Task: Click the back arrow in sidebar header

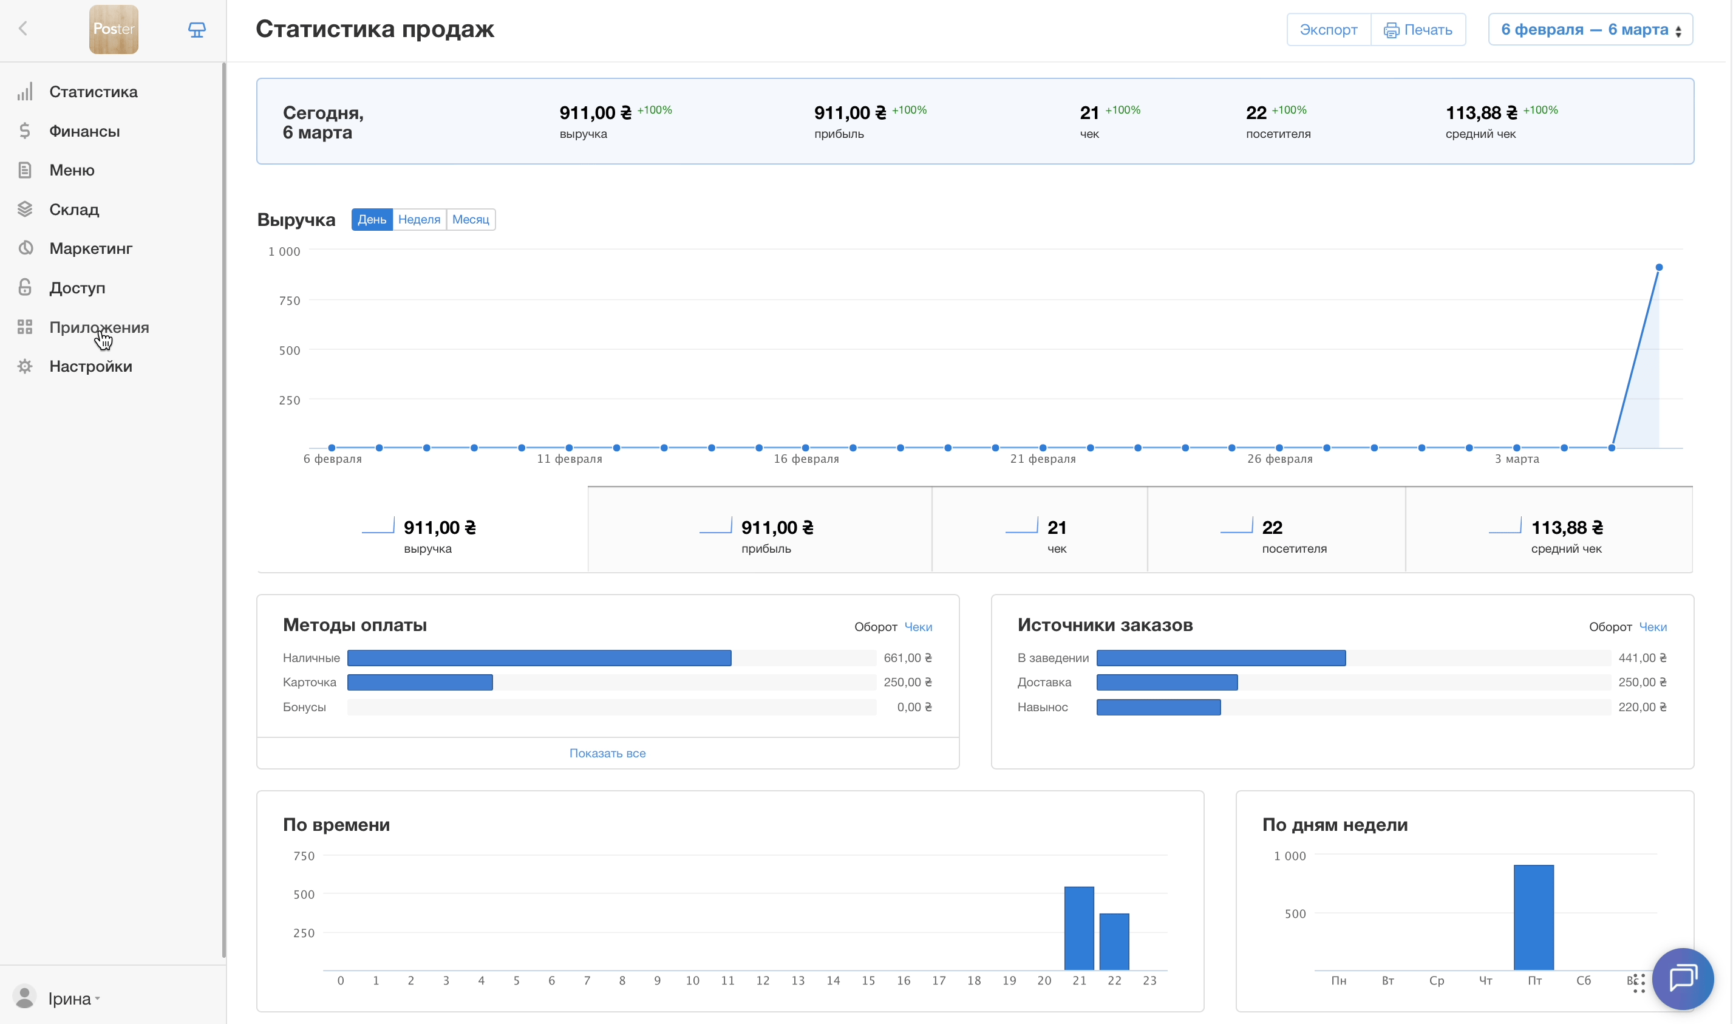Action: [x=24, y=29]
